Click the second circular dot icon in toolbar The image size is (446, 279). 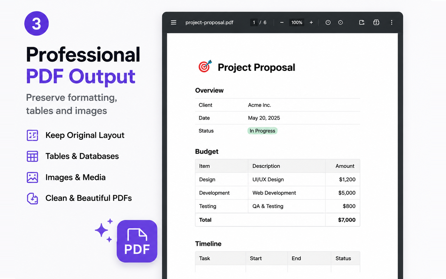tap(340, 22)
